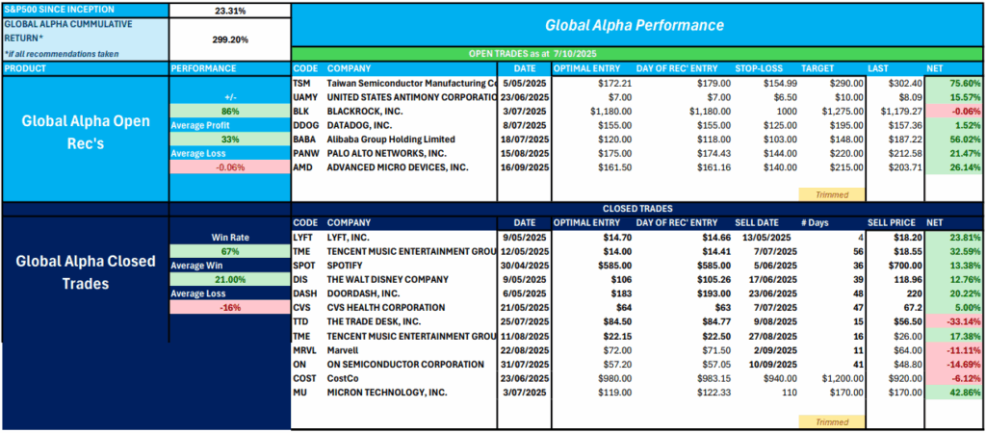Click the Global Alpha Performance title banner
Viewport: 986px width, 433px height.
(637, 24)
